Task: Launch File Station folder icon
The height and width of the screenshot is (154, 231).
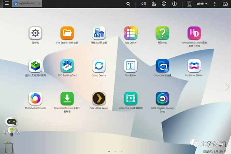Action: 67,33
